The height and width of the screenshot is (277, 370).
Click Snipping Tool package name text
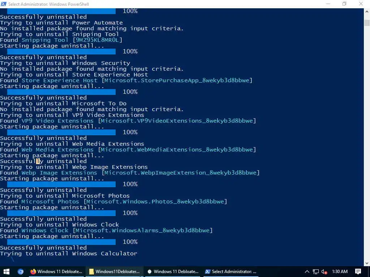45,40
